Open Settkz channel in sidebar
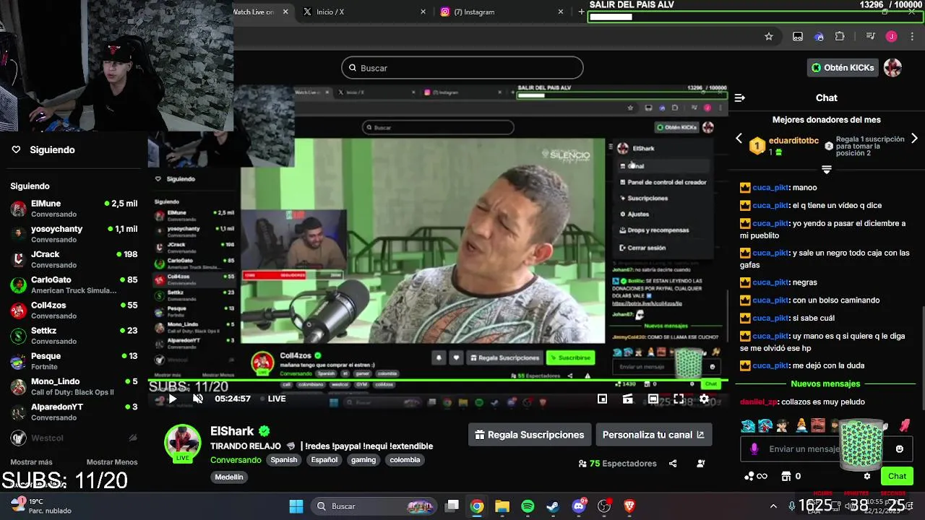Viewport: 925px width, 520px height. click(x=74, y=336)
